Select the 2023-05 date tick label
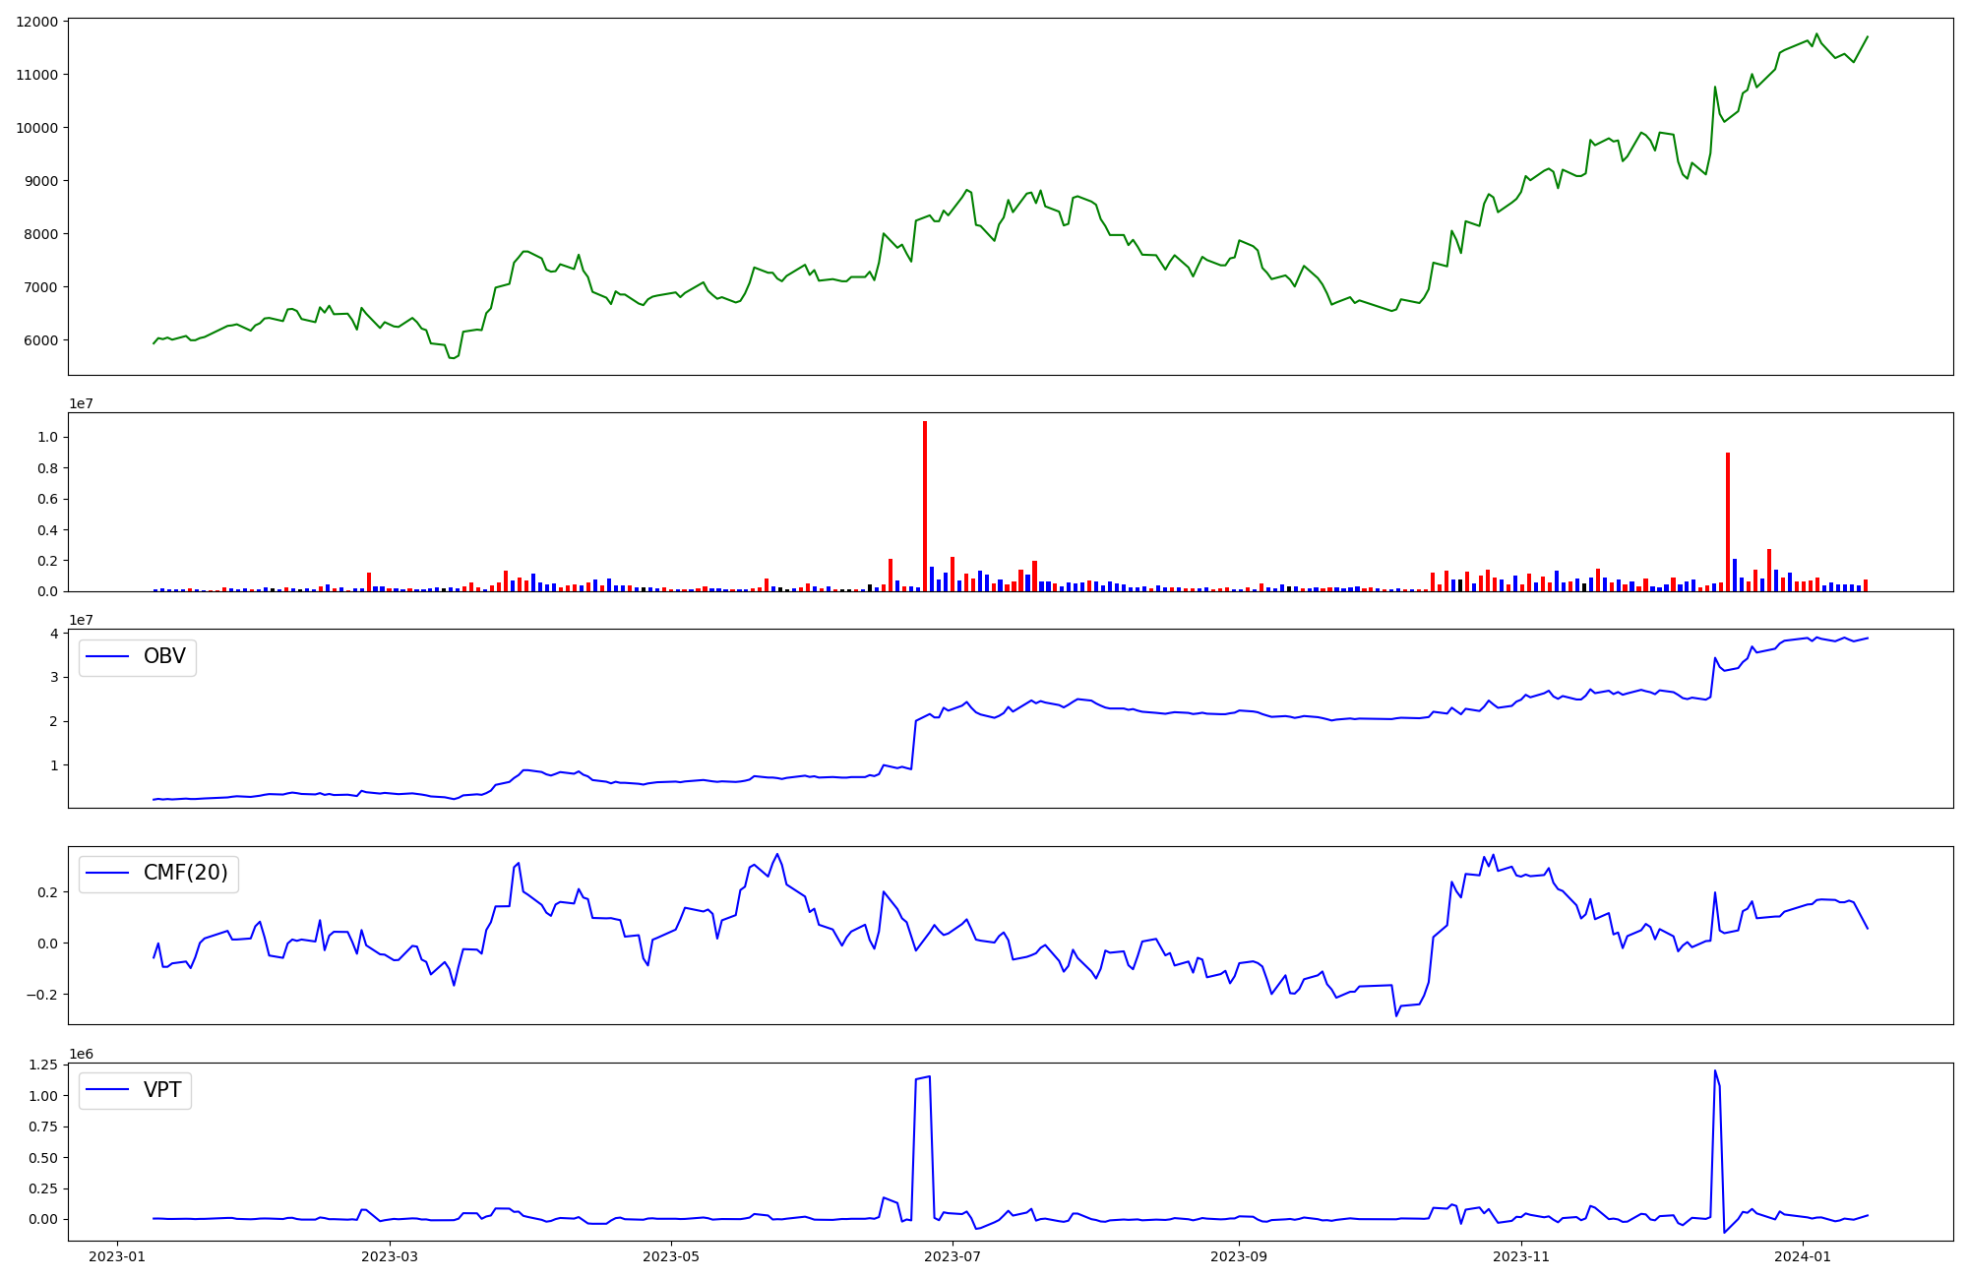This screenshot has height=1279, width=1968. [x=672, y=1256]
